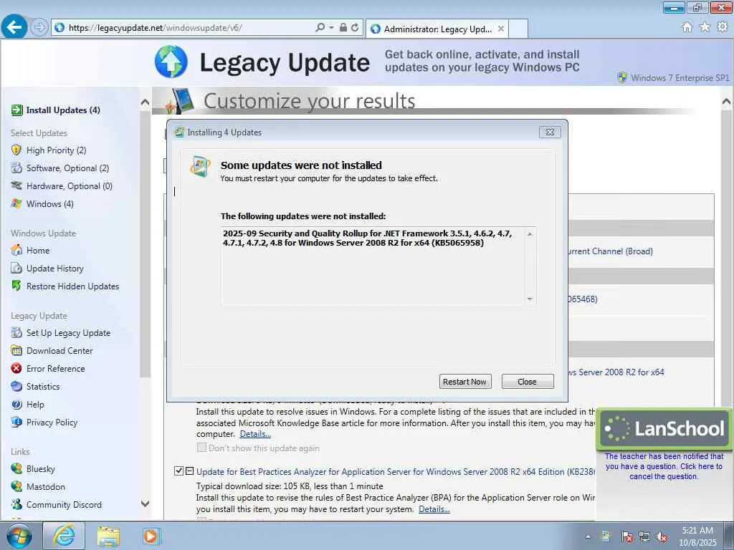Close the Installing 4 Updates dialog with X
Viewport: 734px width, 550px height.
[550, 132]
